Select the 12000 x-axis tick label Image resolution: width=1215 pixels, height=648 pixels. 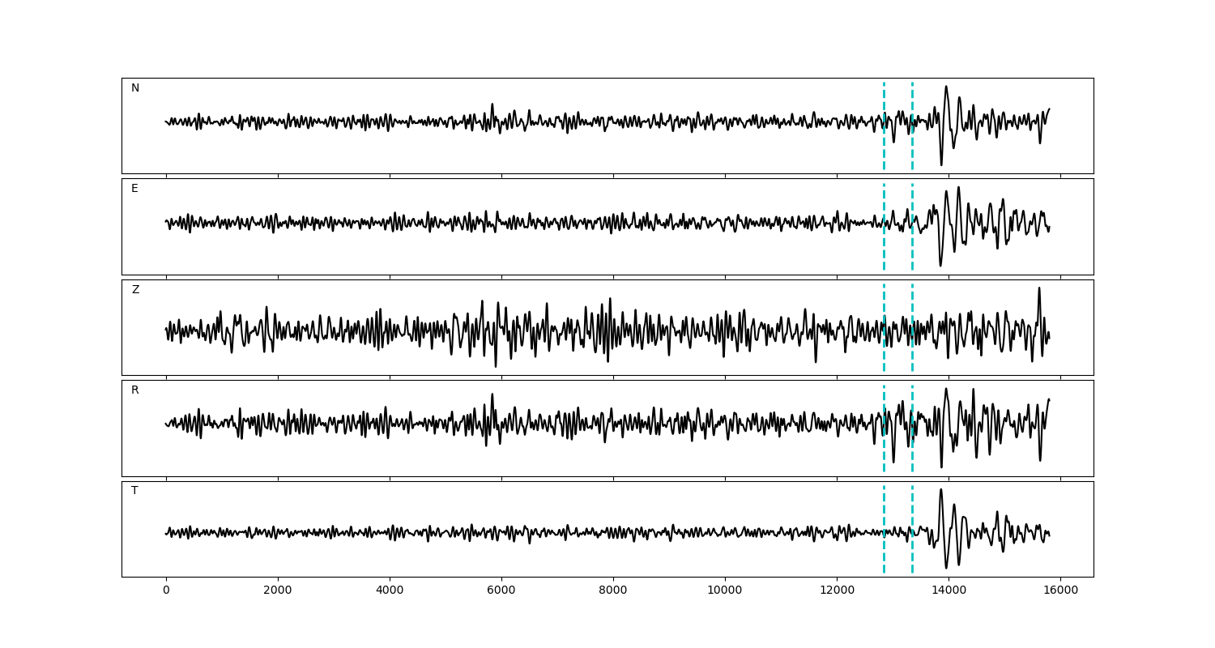pos(837,591)
